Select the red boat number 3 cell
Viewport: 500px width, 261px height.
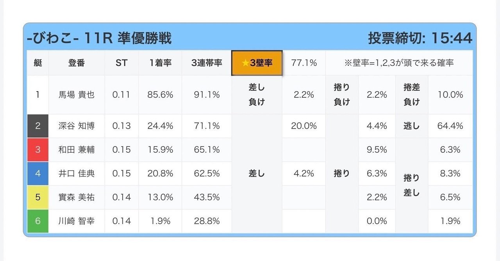tap(38, 150)
